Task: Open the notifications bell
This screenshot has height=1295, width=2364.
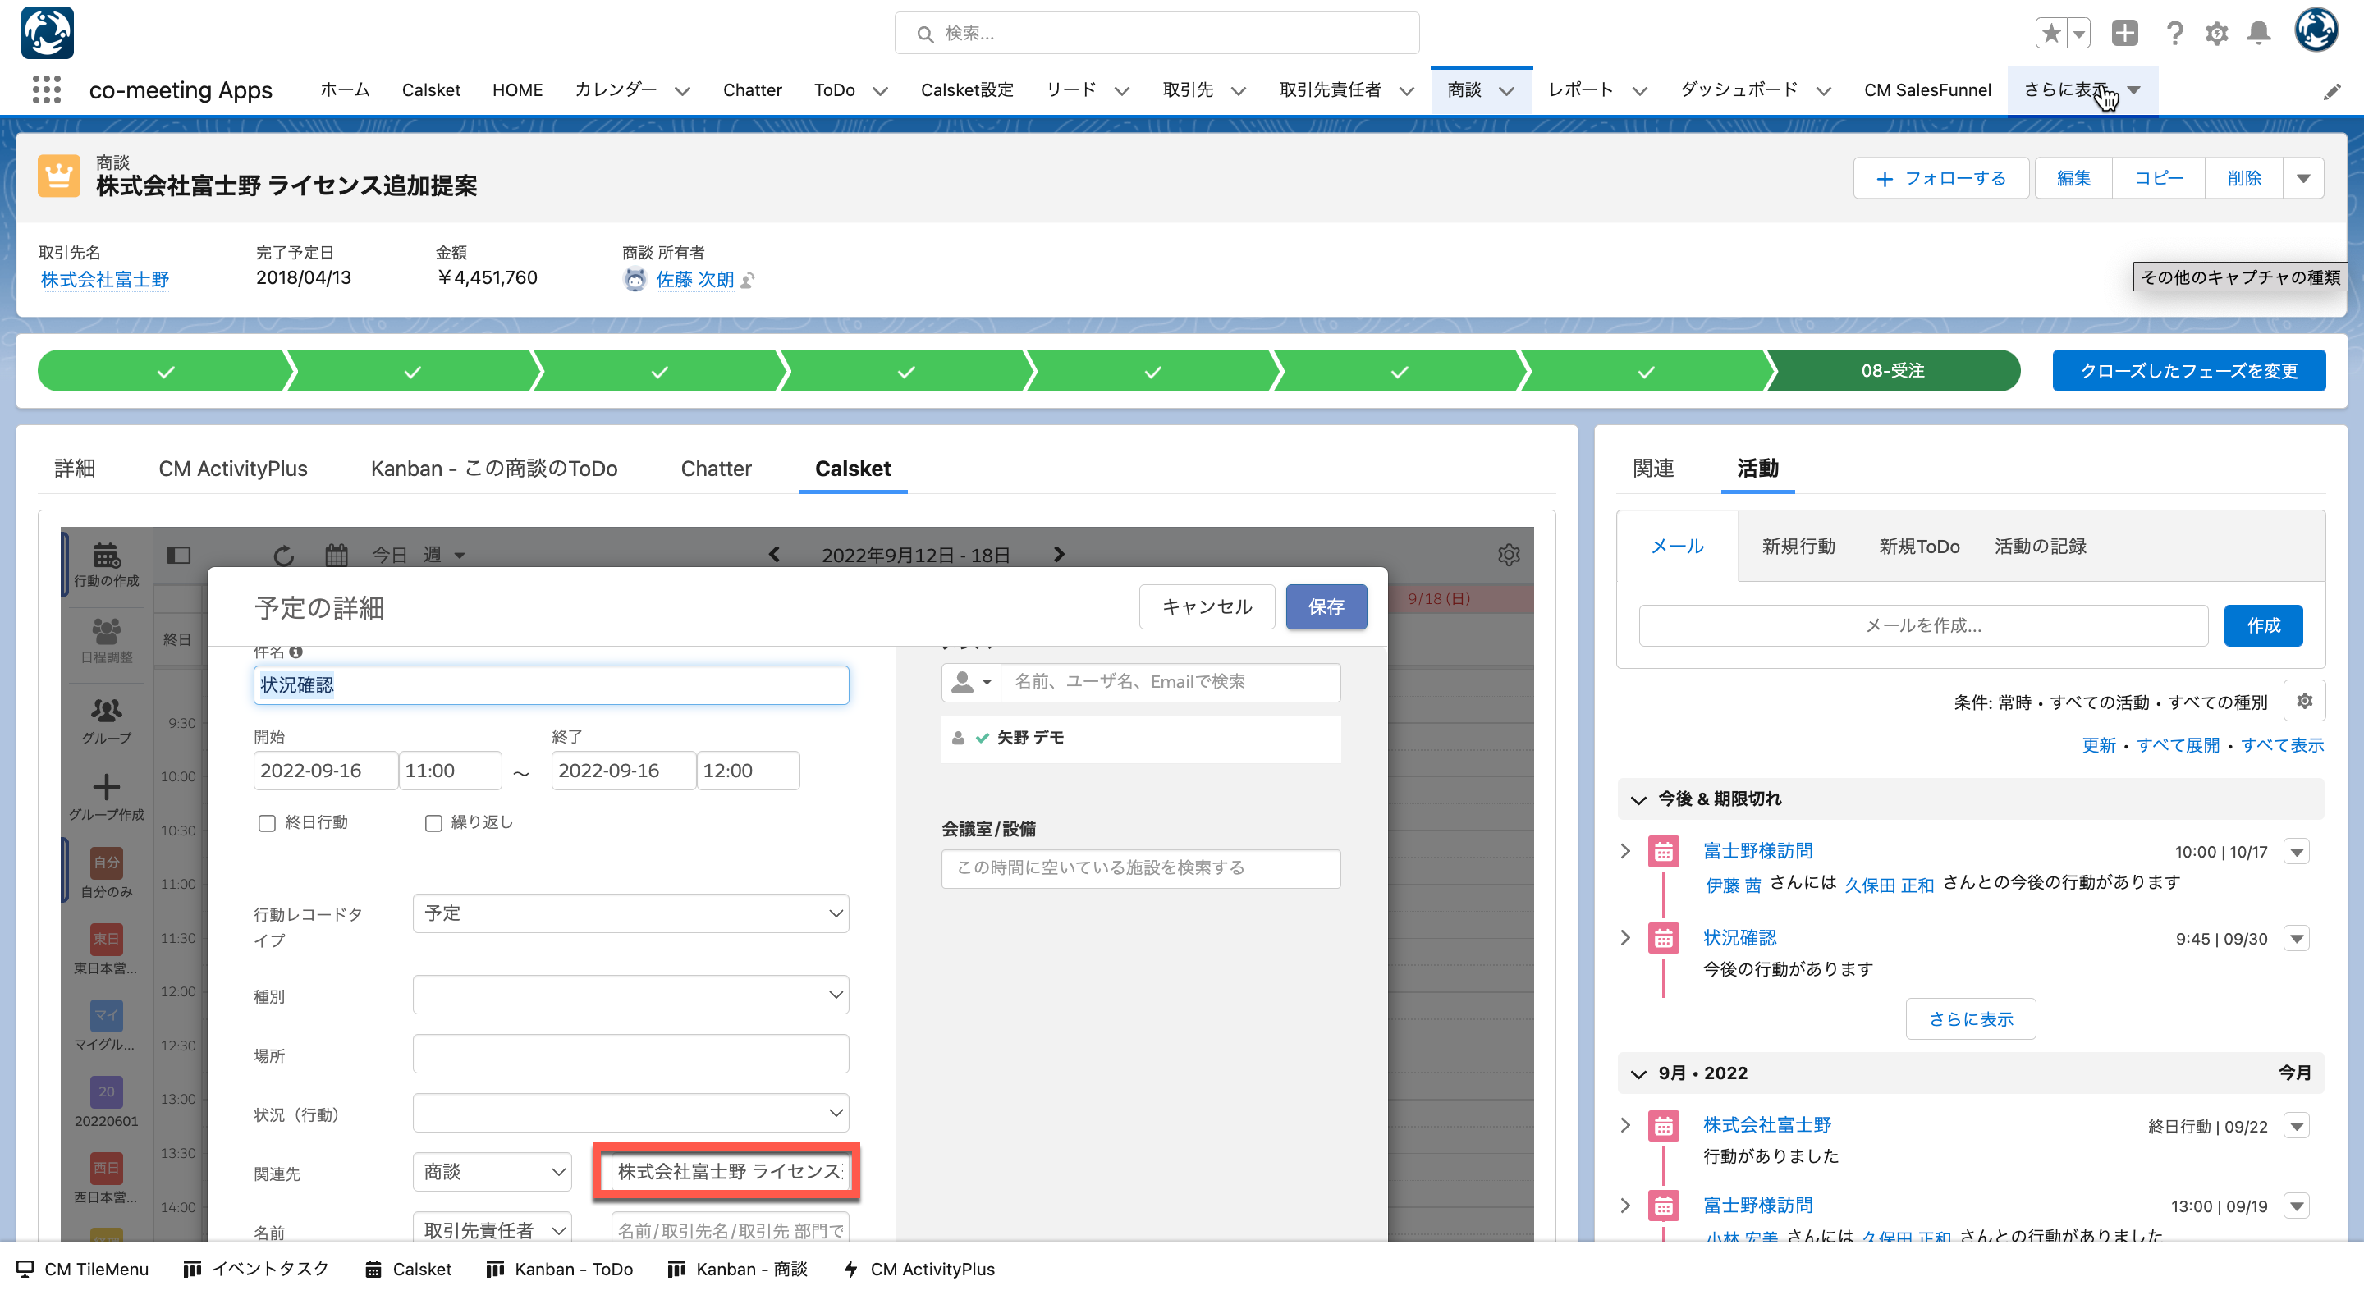Action: tap(2258, 34)
